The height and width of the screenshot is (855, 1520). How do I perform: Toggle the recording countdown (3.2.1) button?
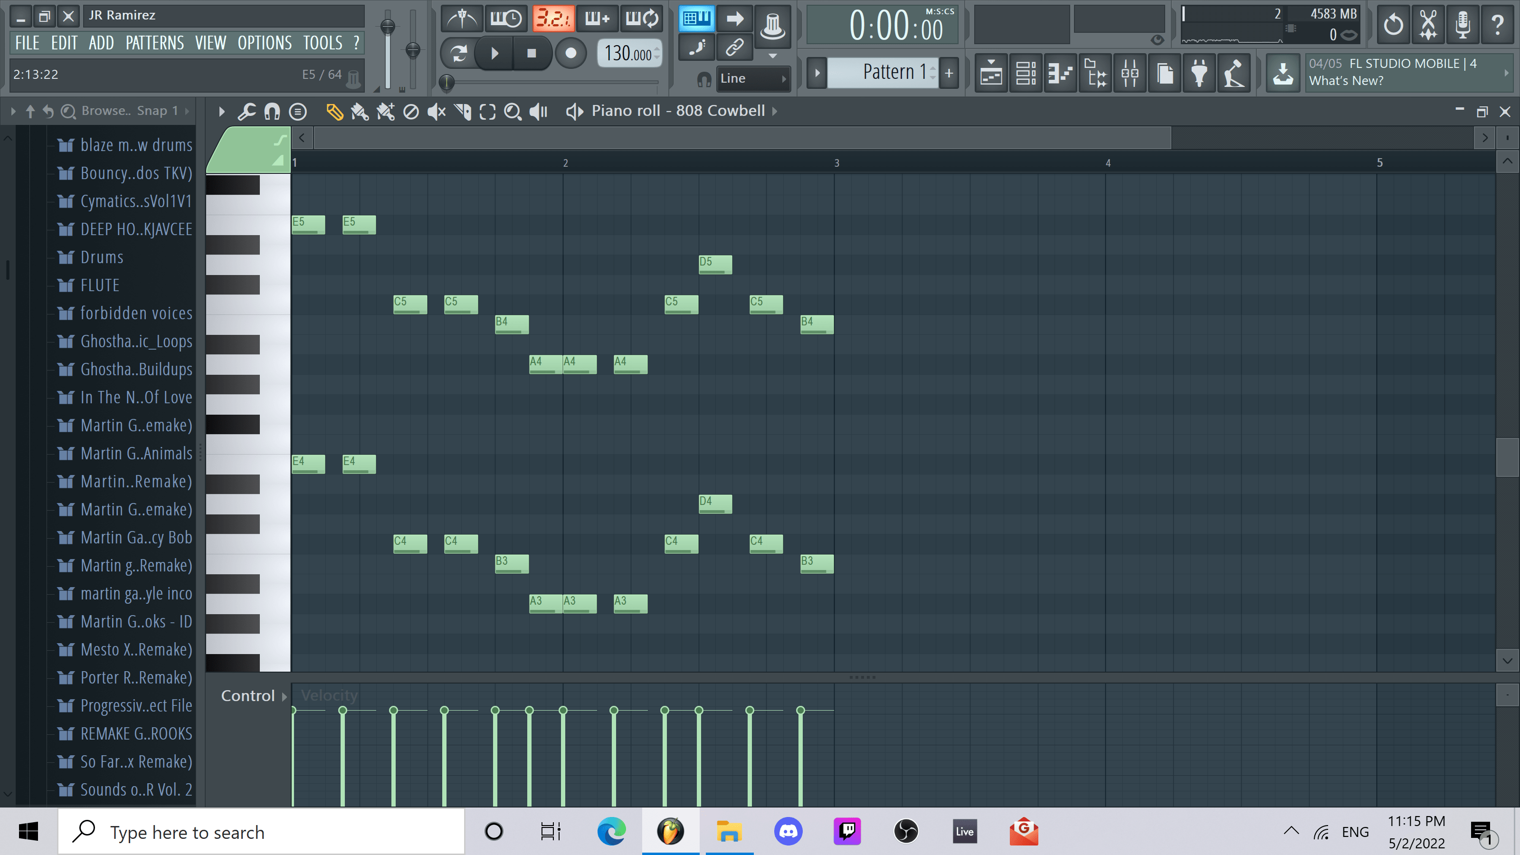[x=553, y=19]
